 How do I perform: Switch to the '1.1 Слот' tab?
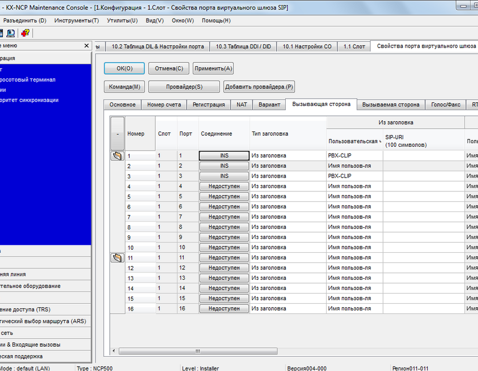coord(354,47)
